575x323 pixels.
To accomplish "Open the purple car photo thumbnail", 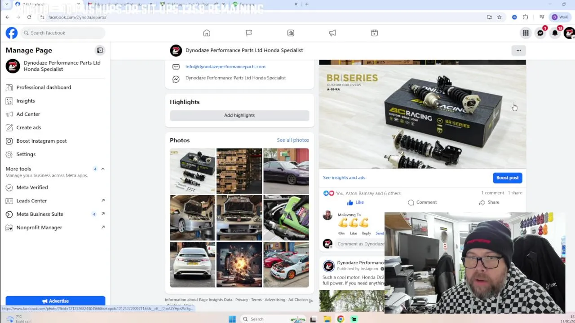I will coord(286,171).
